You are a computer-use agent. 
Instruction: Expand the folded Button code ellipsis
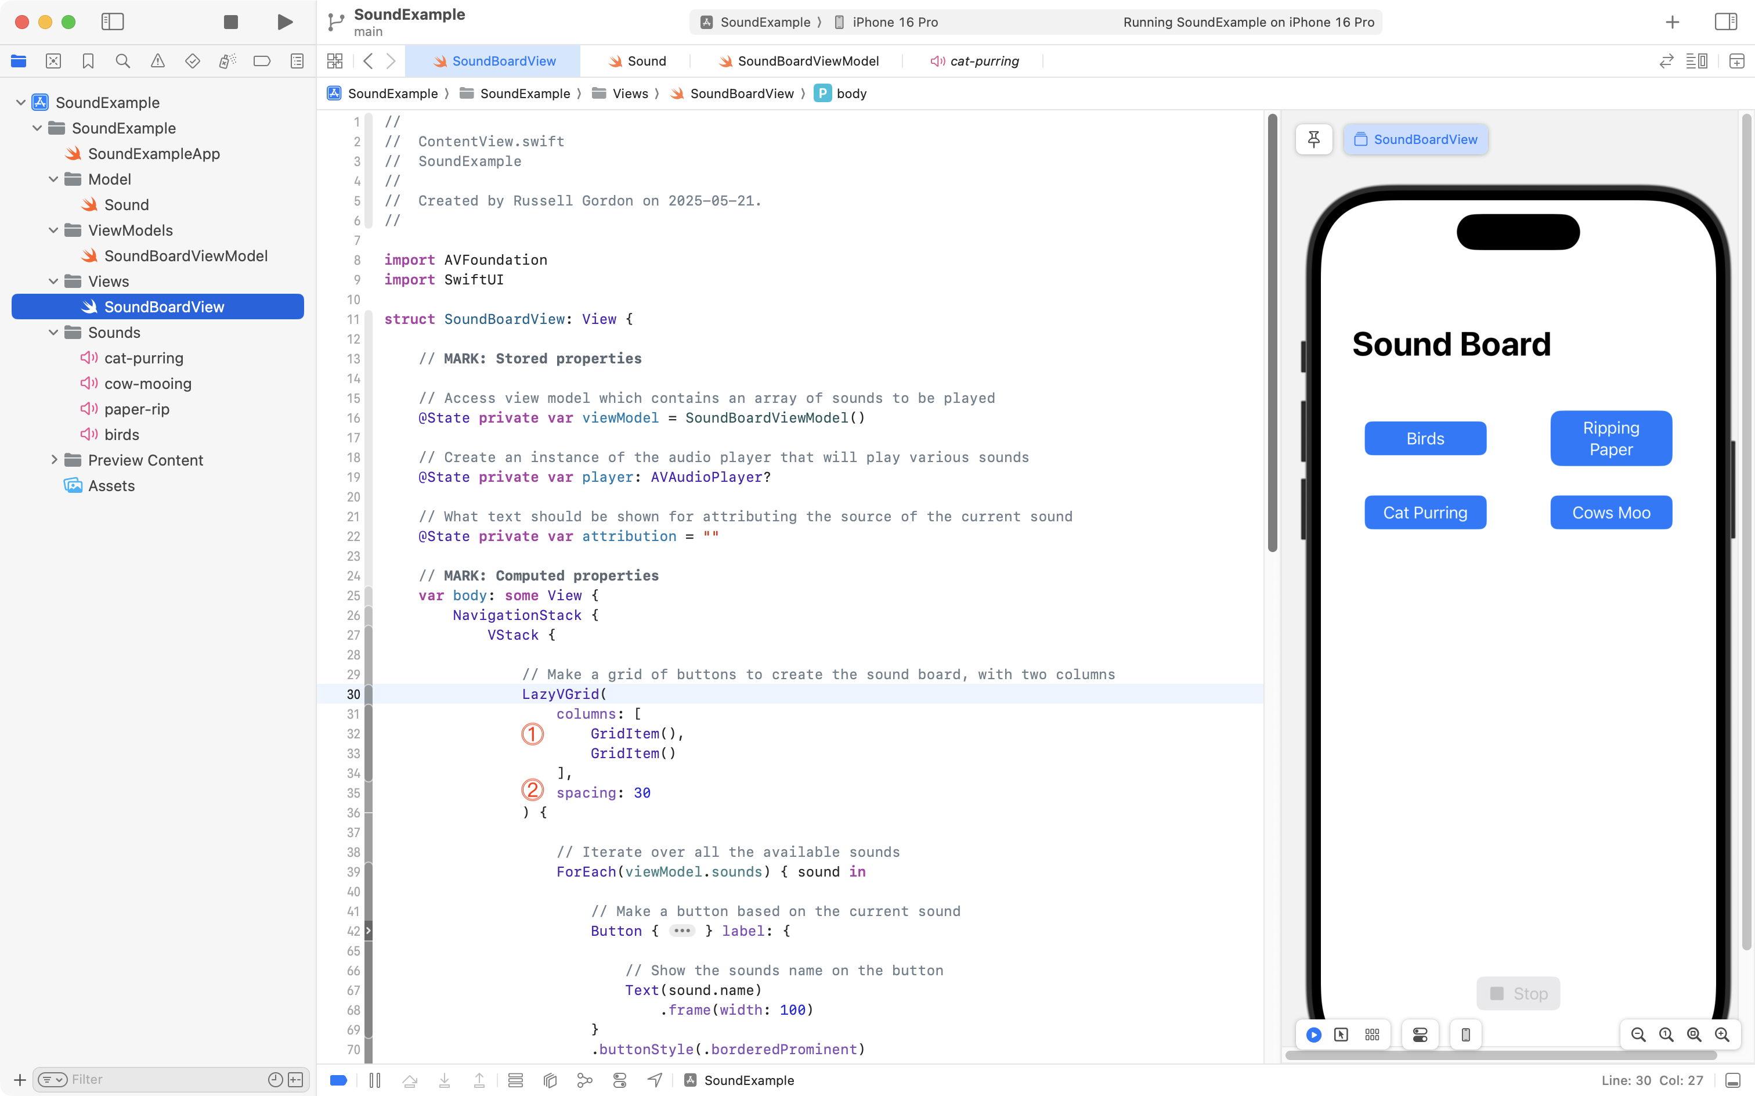click(681, 931)
